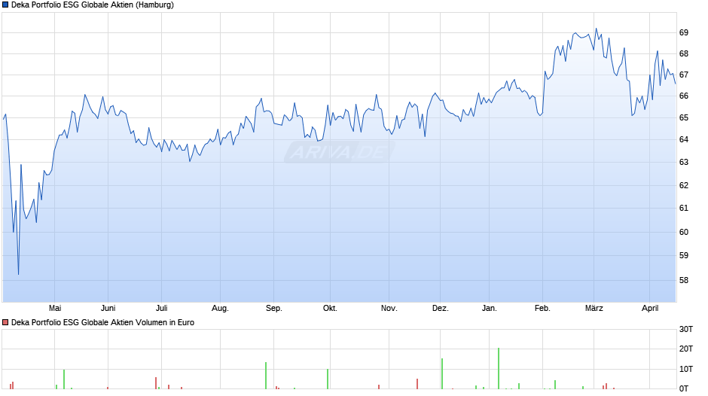Click the 65 price axis label
This screenshot has width=708, height=396.
684,117
